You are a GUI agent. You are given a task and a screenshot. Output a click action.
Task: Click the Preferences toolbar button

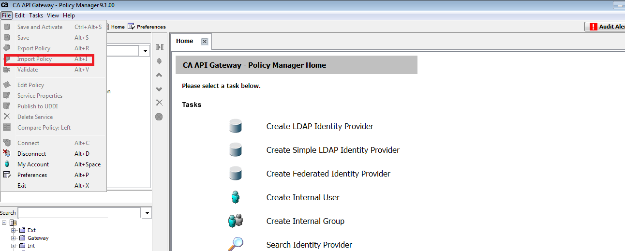147,27
